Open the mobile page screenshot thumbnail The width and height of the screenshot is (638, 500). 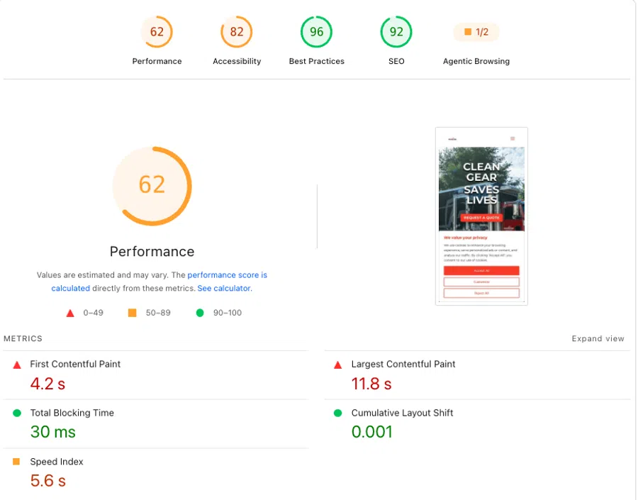pos(481,216)
